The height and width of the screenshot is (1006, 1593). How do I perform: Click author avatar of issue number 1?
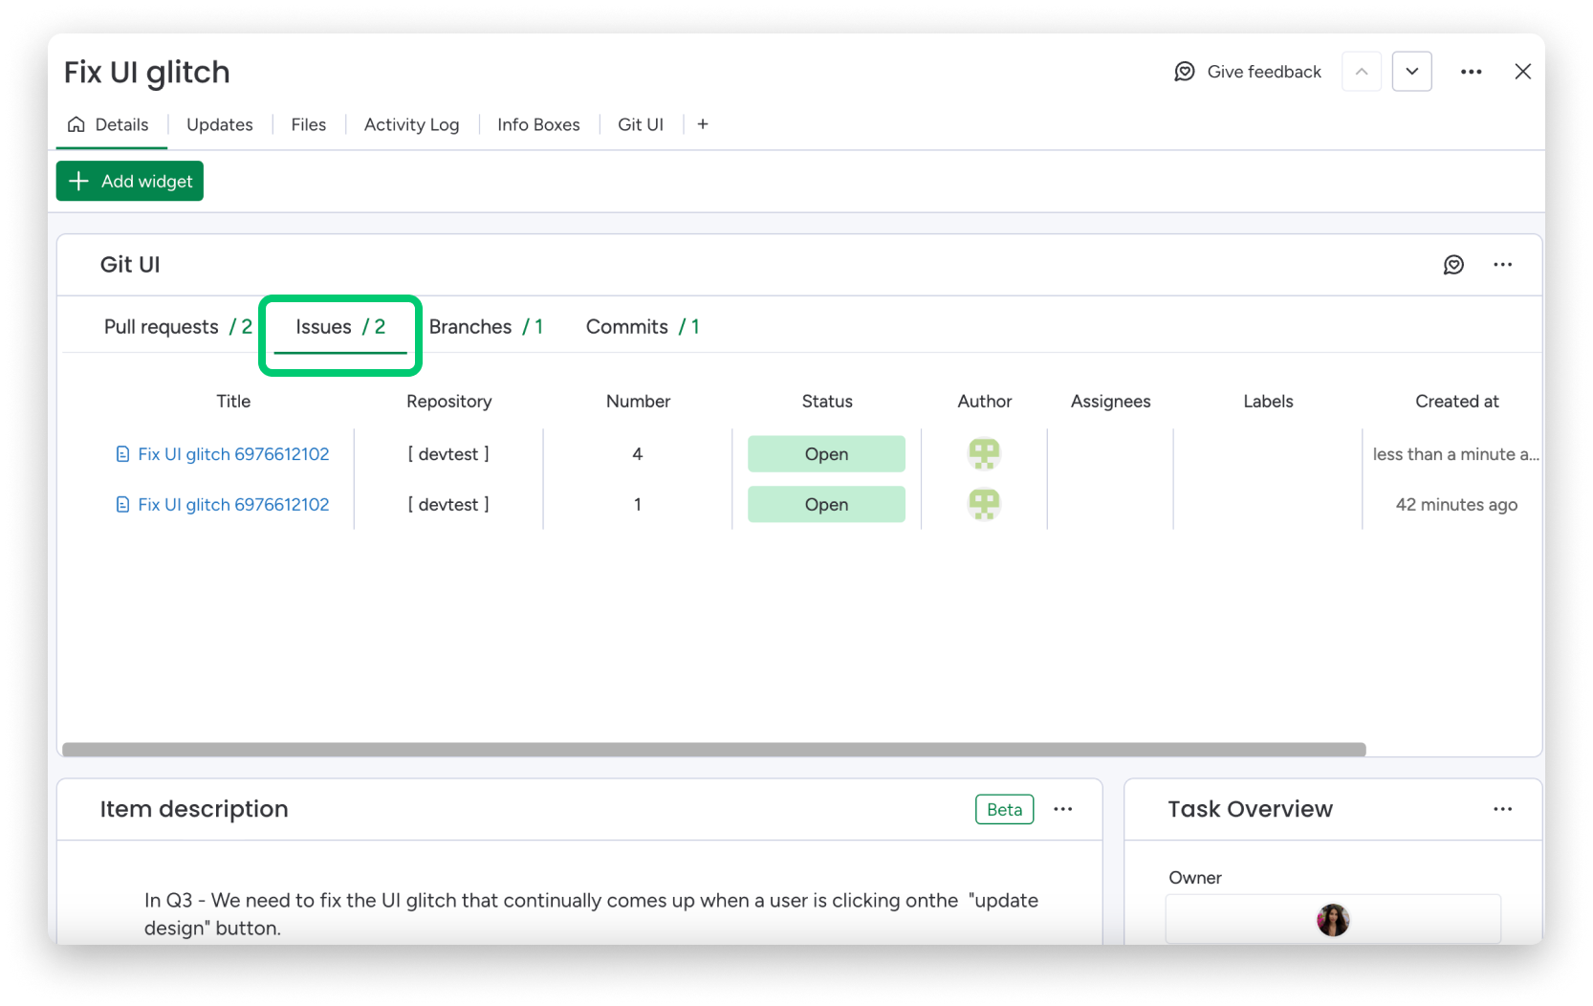pos(984,504)
